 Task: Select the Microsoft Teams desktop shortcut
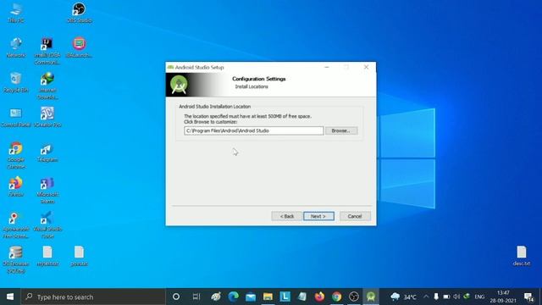47,191
